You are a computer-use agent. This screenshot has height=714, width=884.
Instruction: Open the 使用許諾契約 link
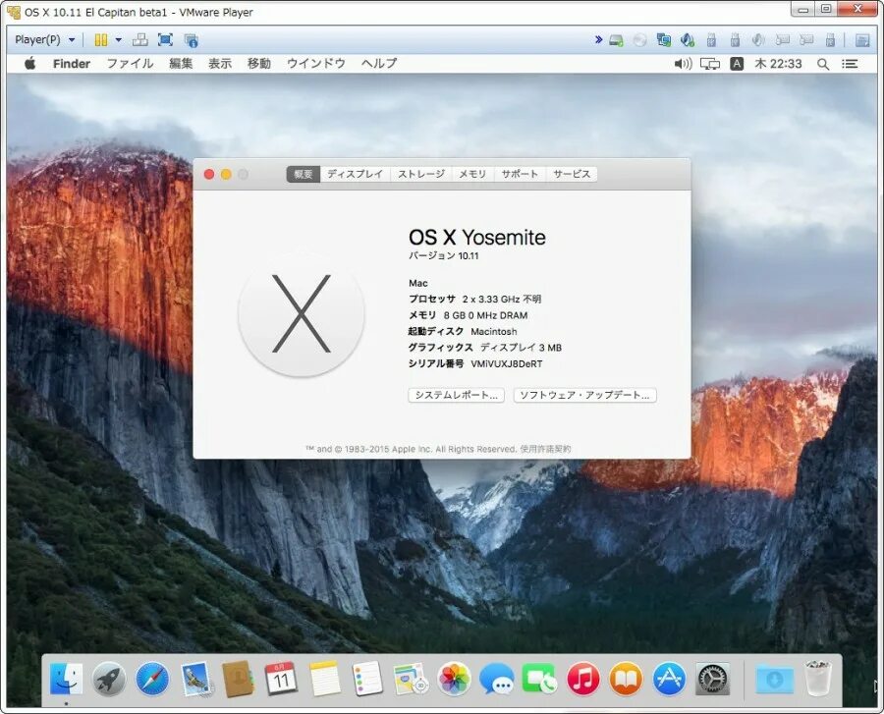545,449
